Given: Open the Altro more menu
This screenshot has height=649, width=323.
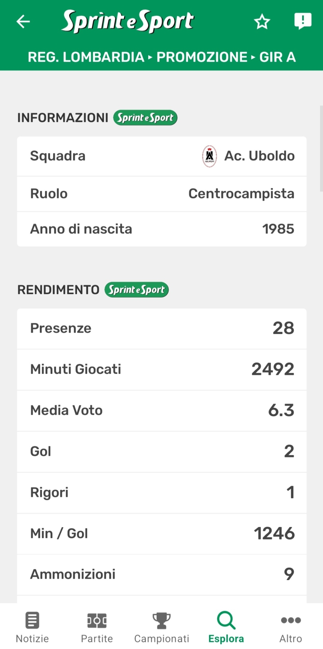Looking at the screenshot, I should (x=291, y=627).
